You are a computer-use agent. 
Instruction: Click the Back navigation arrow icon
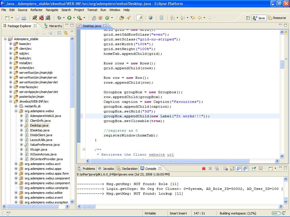(x=200, y=18)
